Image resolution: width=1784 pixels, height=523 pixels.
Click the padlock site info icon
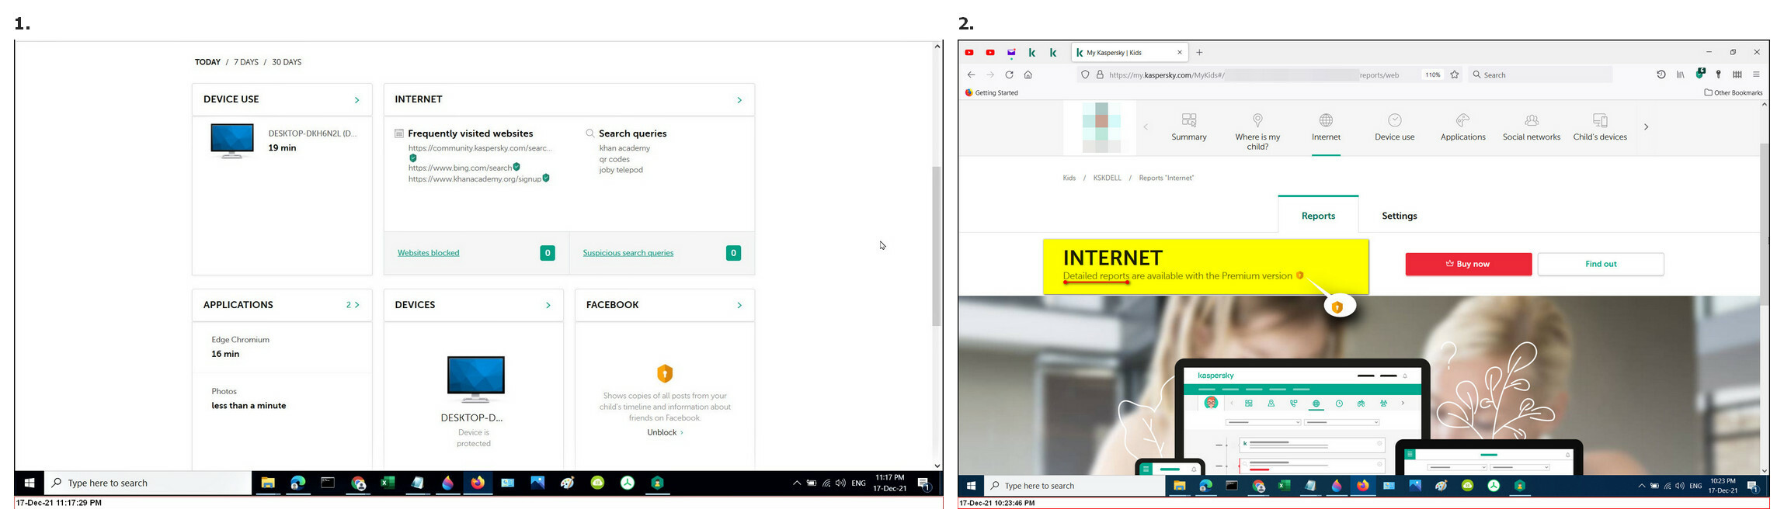tap(1100, 74)
